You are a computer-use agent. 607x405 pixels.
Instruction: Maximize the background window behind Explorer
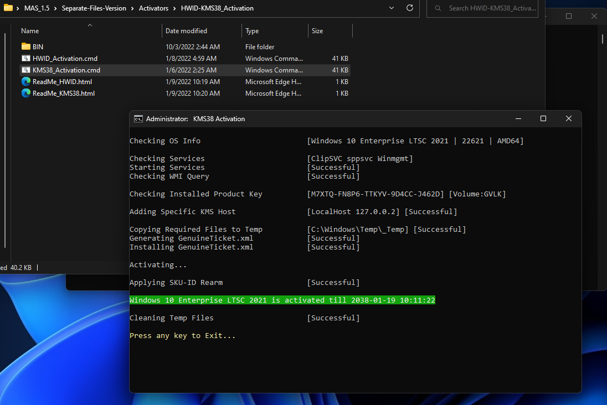[569, 16]
